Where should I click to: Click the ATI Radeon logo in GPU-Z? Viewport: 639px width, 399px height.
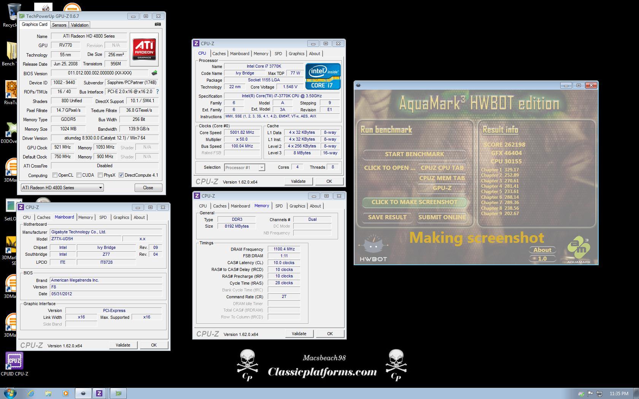pos(144,49)
